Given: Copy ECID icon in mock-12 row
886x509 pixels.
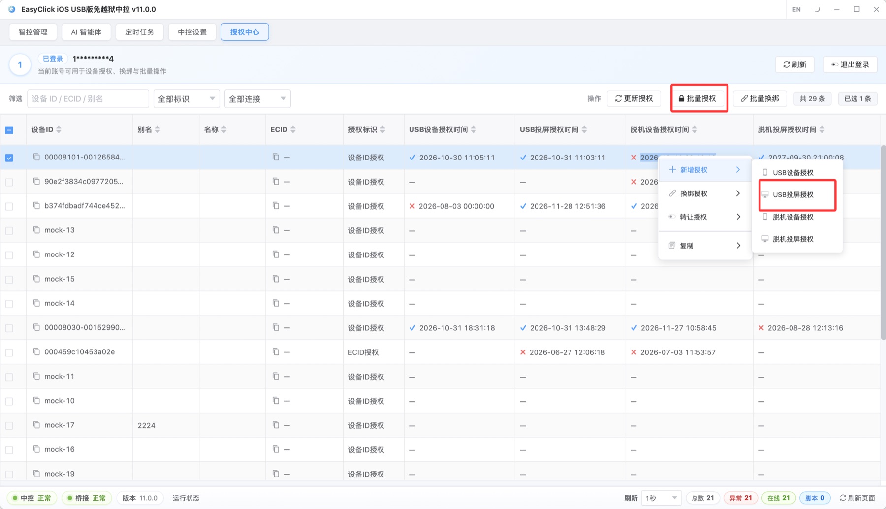Looking at the screenshot, I should tap(276, 254).
